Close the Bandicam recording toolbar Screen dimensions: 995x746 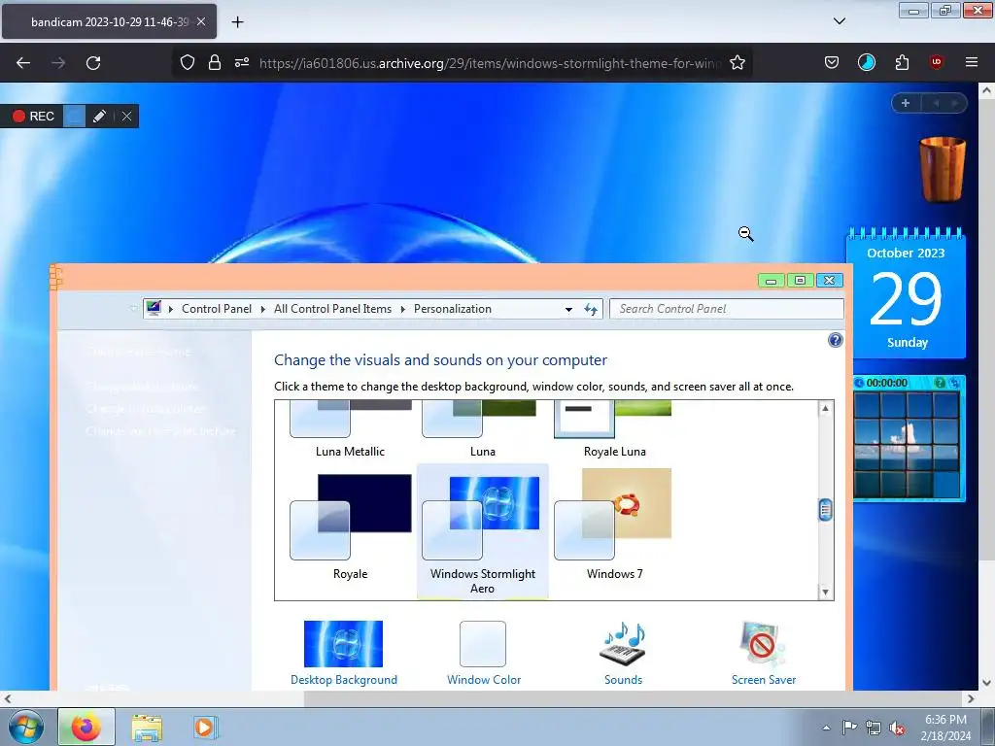(x=126, y=117)
